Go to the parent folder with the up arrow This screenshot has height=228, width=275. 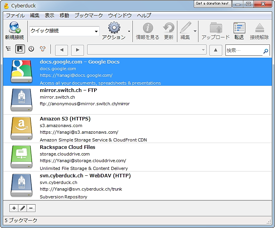tap(216, 50)
